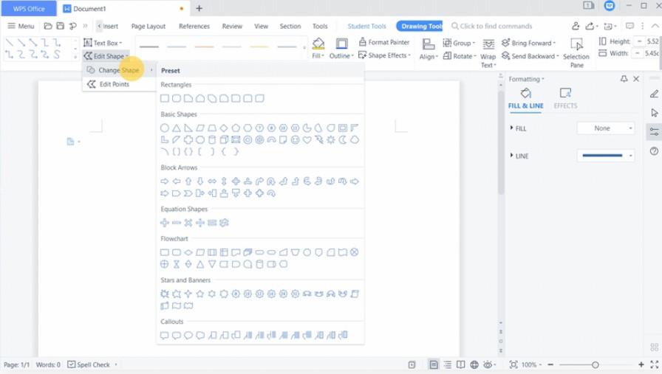Select the Print Layout view button
The image size is (662, 374).
click(434, 364)
